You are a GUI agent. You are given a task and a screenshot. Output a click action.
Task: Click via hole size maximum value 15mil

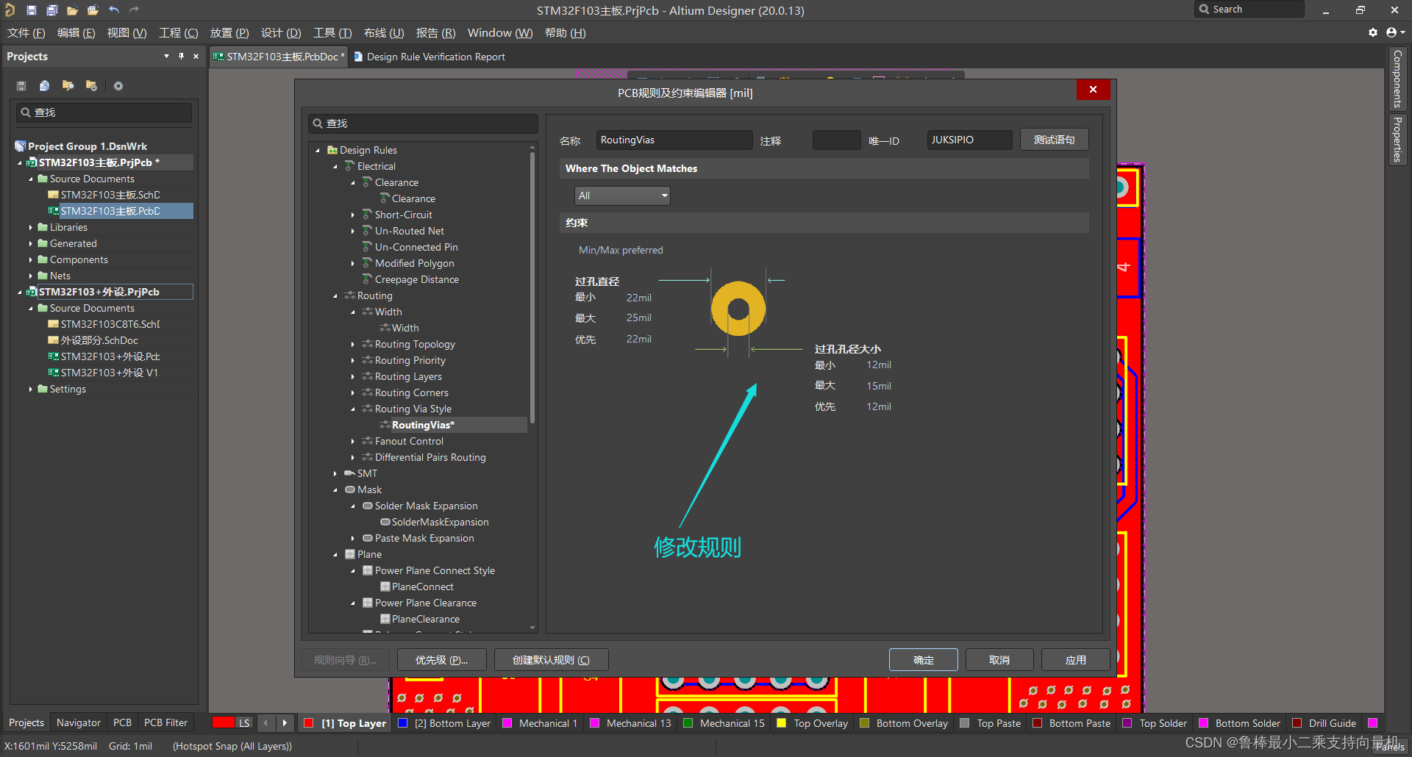(x=879, y=387)
